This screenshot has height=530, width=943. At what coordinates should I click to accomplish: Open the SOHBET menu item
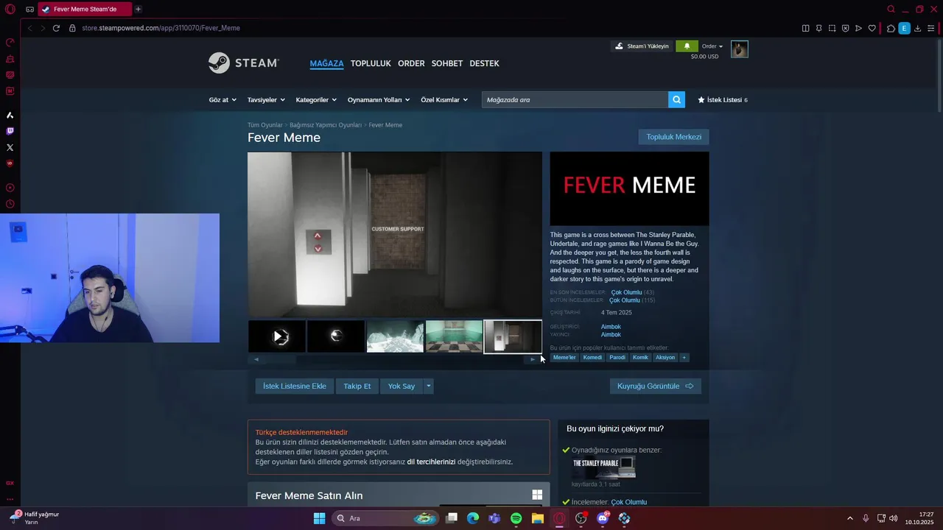[x=447, y=63]
